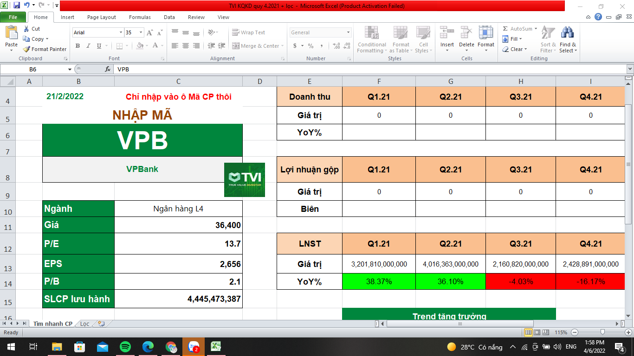634x356 pixels.
Task: Click the Excel Help question icon
Action: (598, 17)
